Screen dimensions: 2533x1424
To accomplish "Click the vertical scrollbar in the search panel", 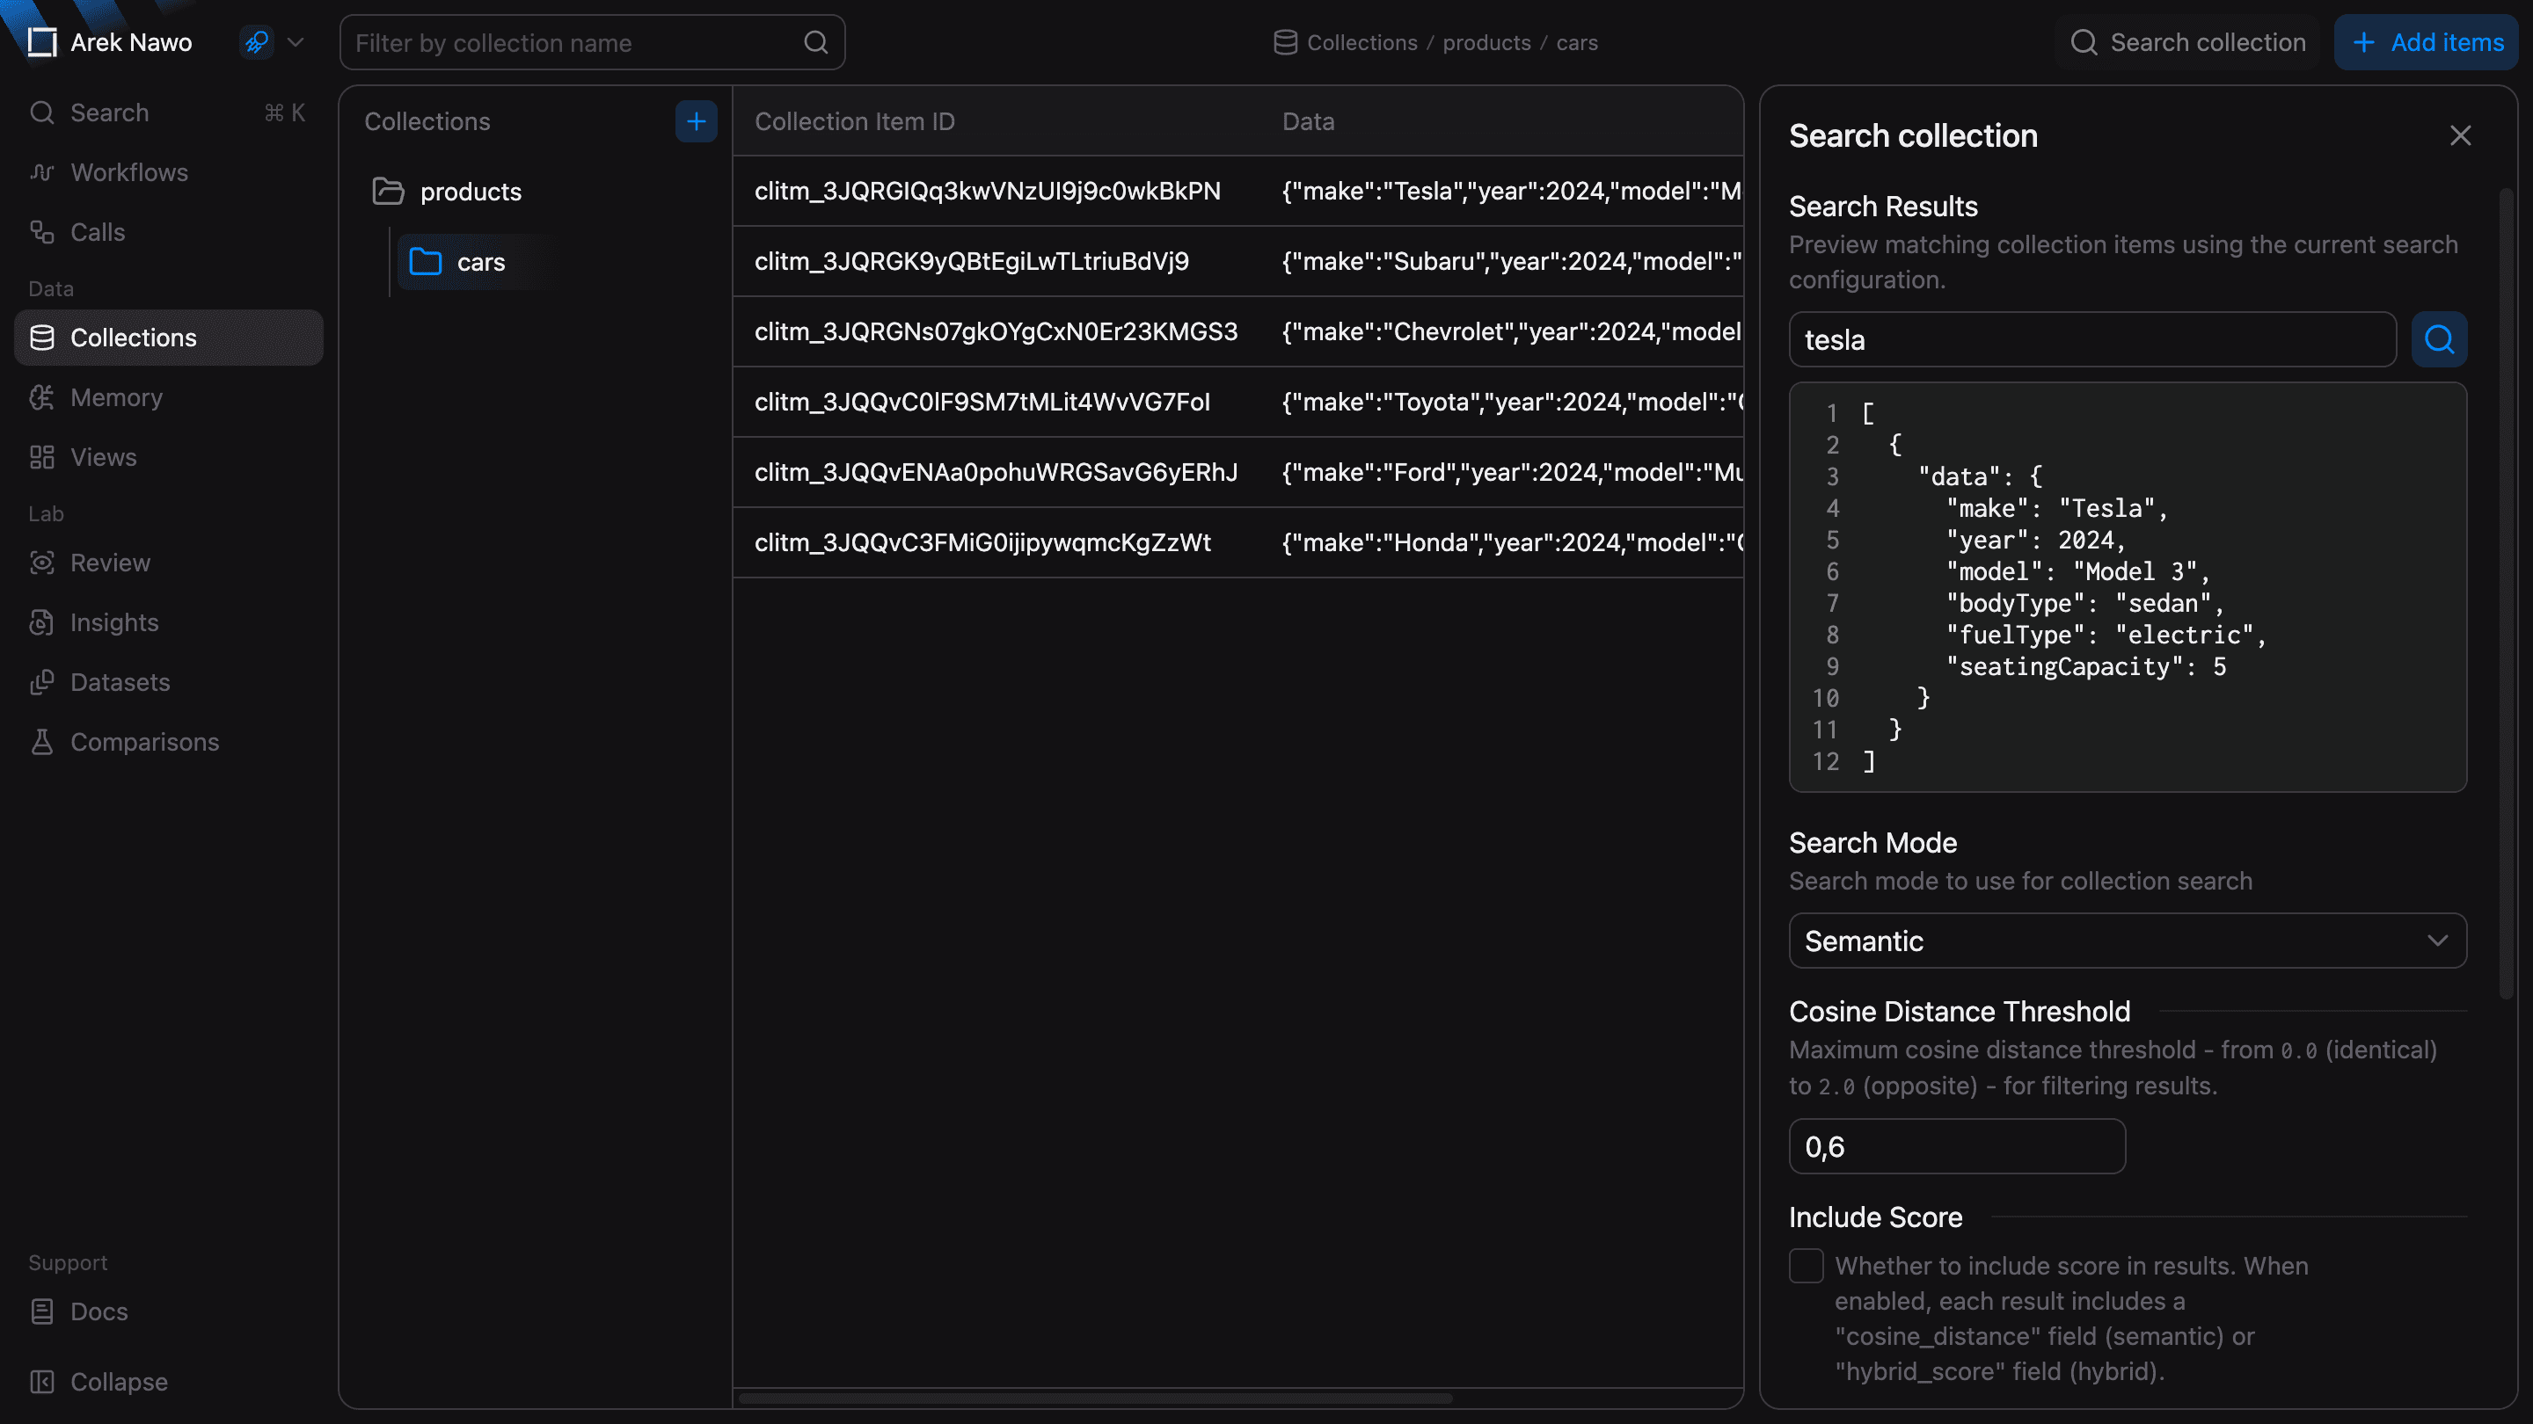I will [x=2507, y=594].
